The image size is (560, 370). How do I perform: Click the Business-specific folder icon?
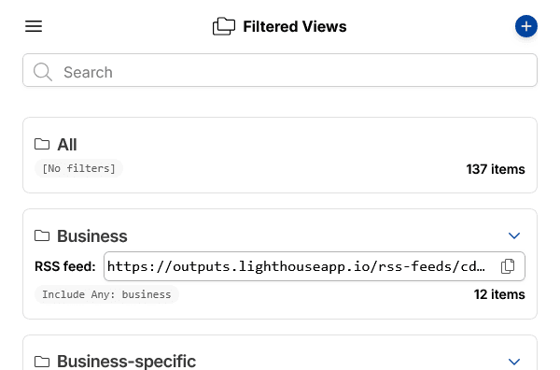(x=42, y=362)
